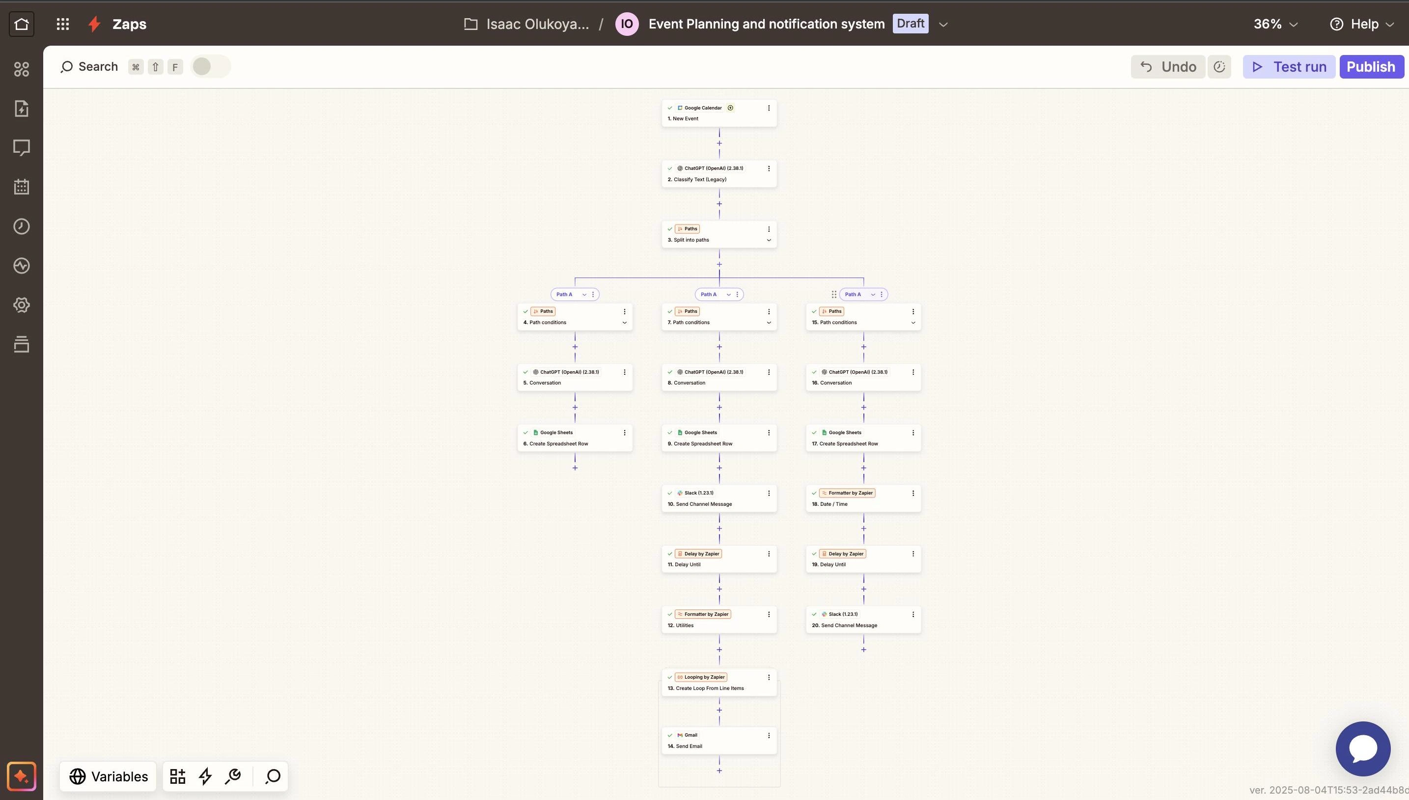Open the three-dot menu on step 18 Date / Time
The image size is (1409, 800).
coord(913,494)
